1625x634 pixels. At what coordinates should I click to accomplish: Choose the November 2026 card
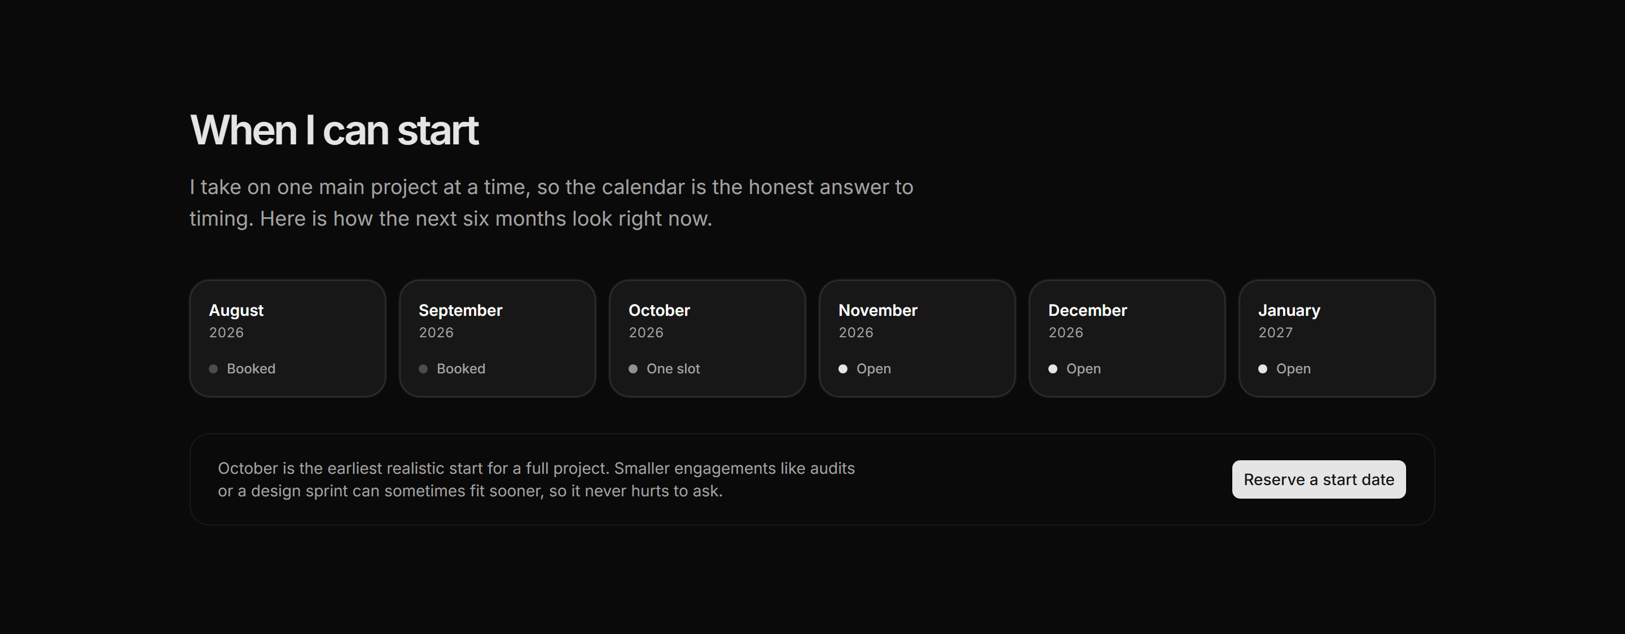click(x=917, y=339)
